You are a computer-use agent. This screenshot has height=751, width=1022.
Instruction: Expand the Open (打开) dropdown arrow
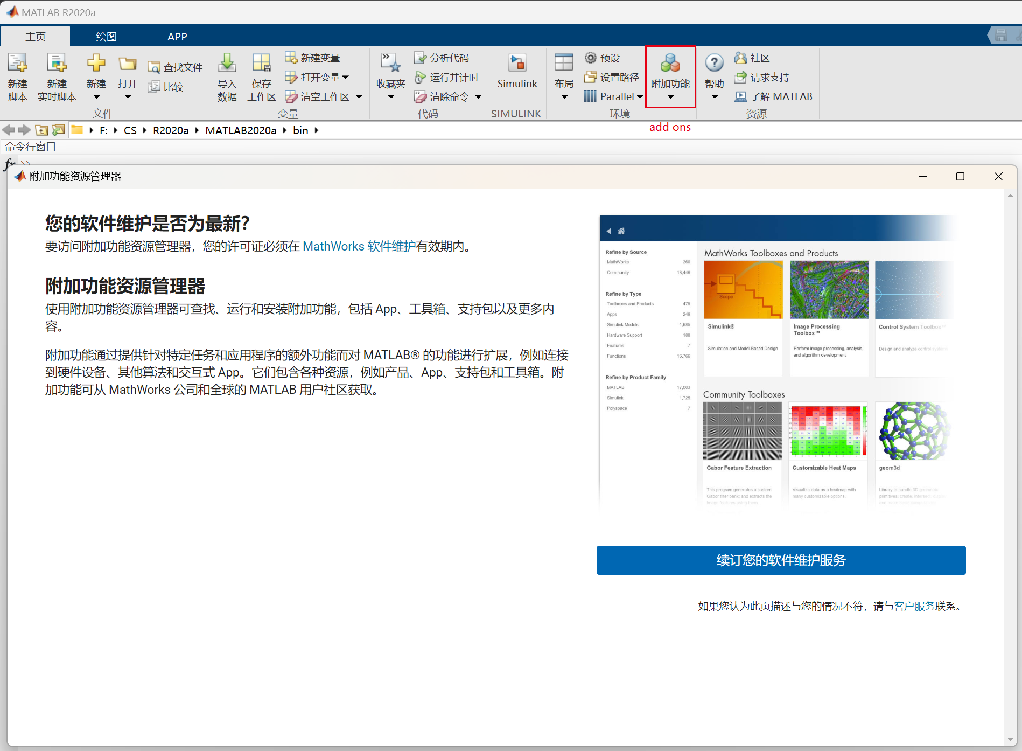click(128, 97)
